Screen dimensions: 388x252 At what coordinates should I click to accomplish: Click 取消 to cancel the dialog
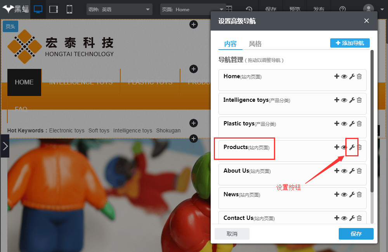coord(232,234)
